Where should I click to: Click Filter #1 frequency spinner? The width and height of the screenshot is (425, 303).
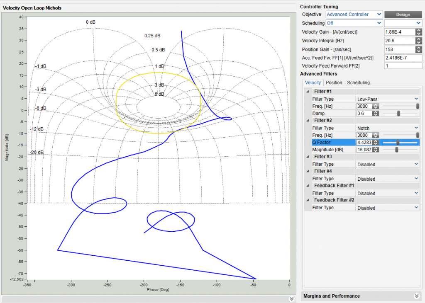(376, 106)
